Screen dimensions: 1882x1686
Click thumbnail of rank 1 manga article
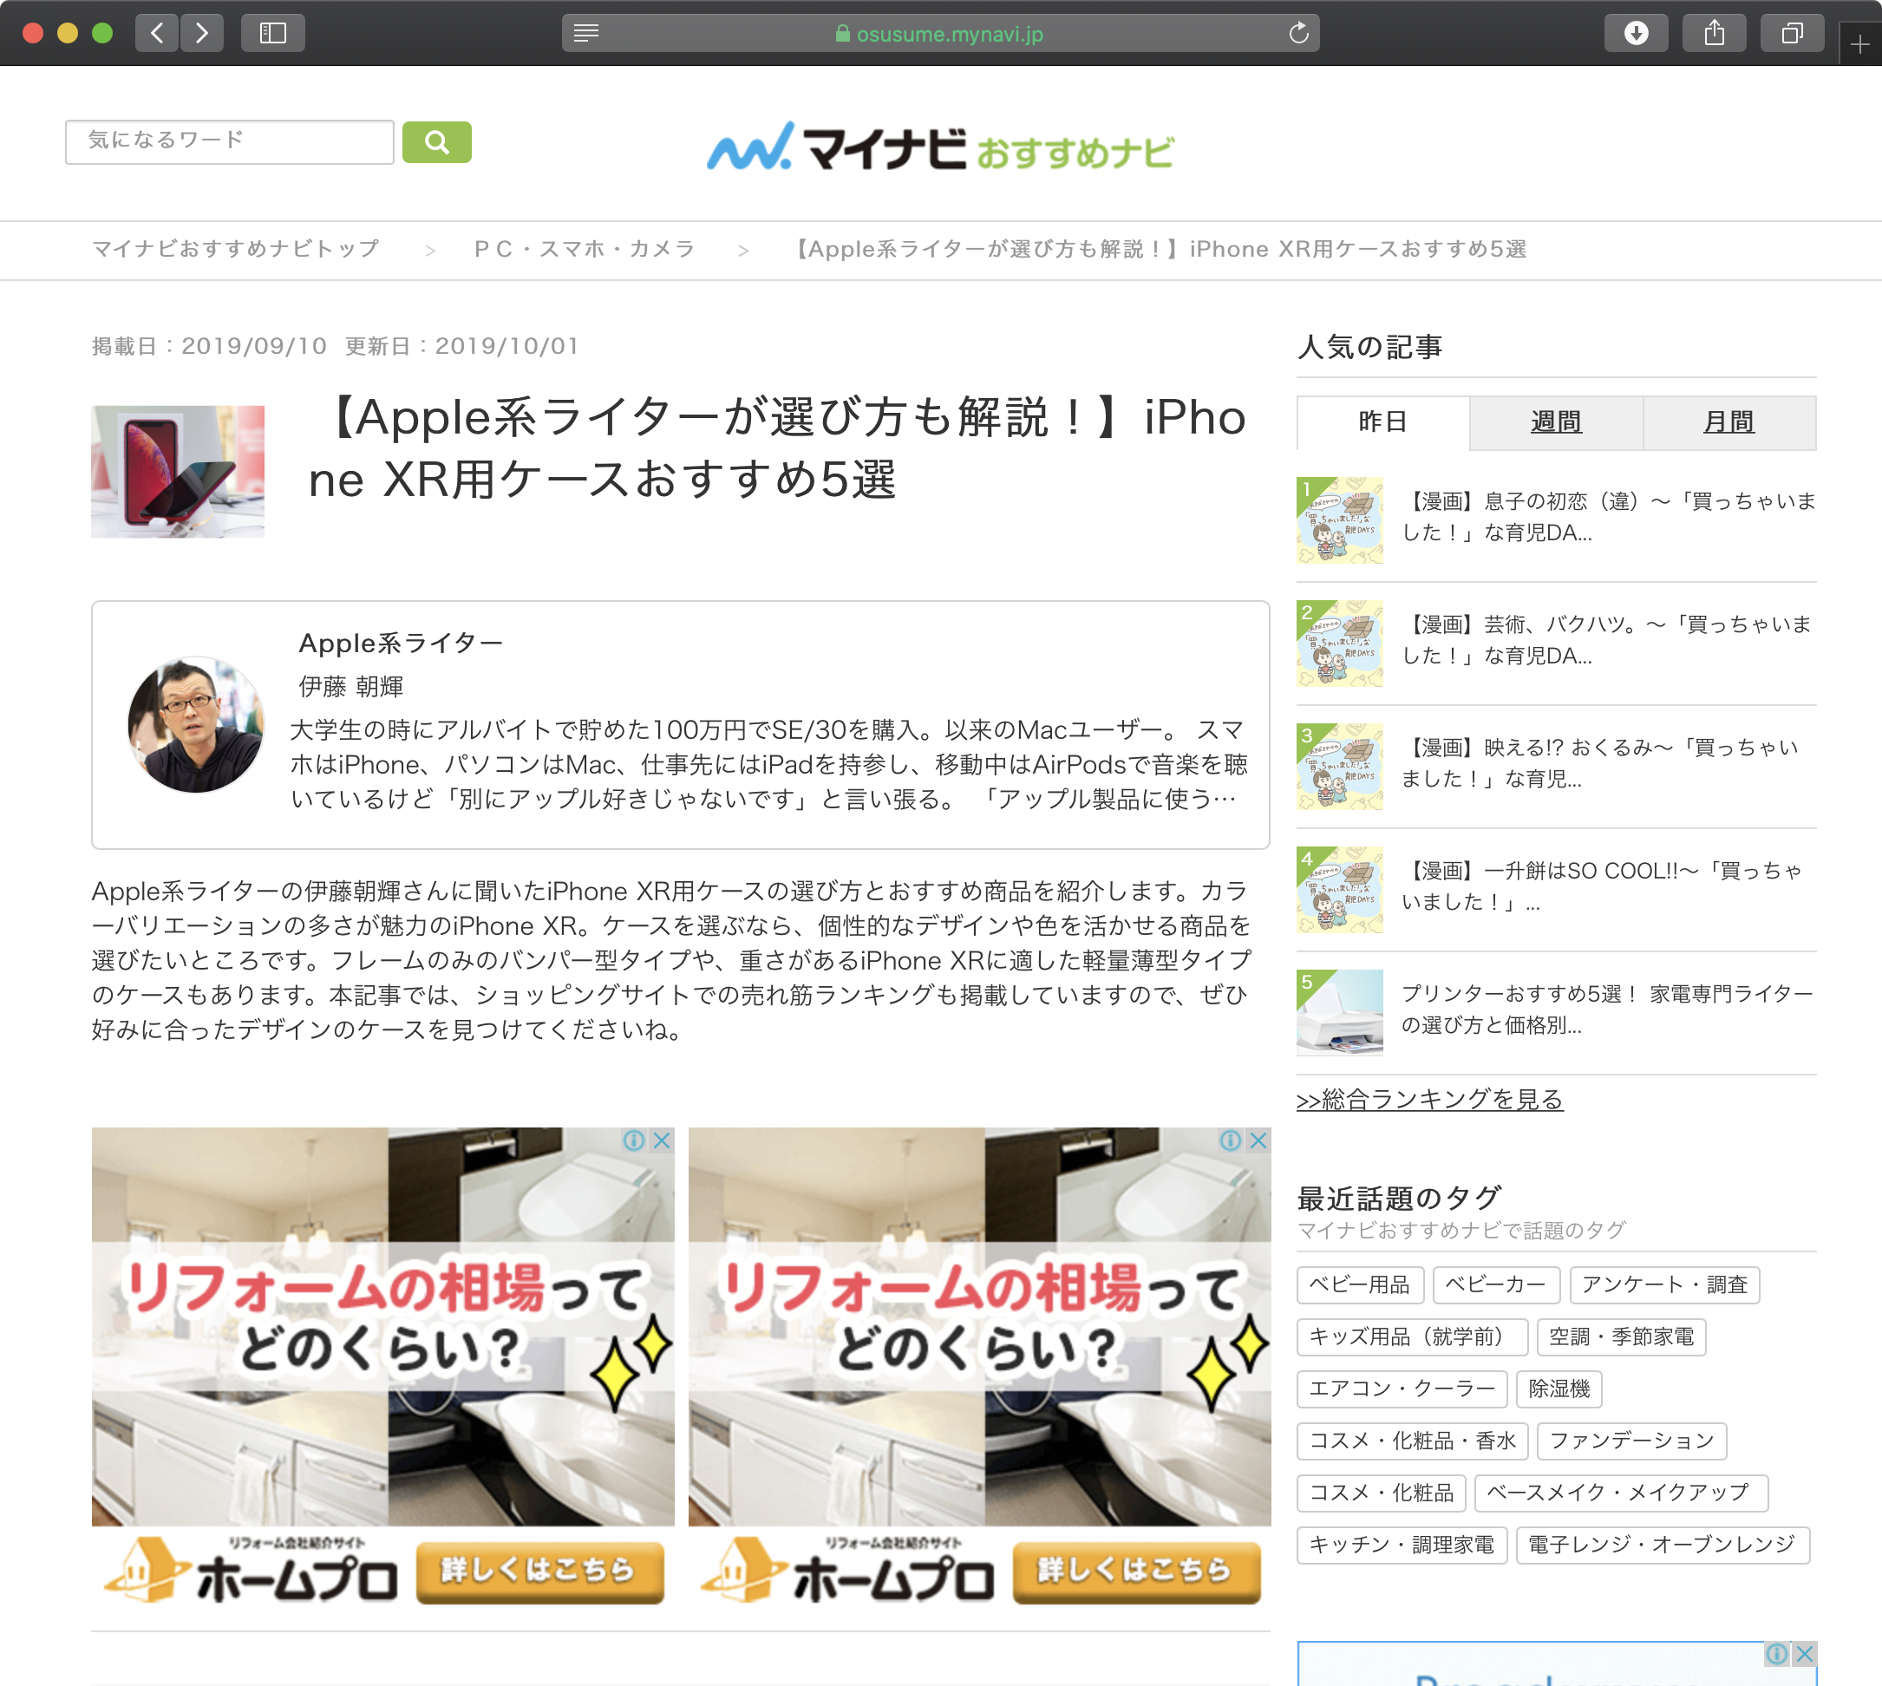pyautogui.click(x=1340, y=520)
